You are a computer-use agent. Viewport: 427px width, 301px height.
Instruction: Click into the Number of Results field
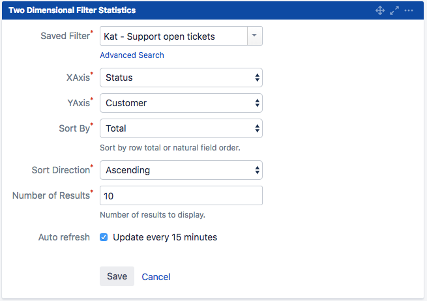181,195
